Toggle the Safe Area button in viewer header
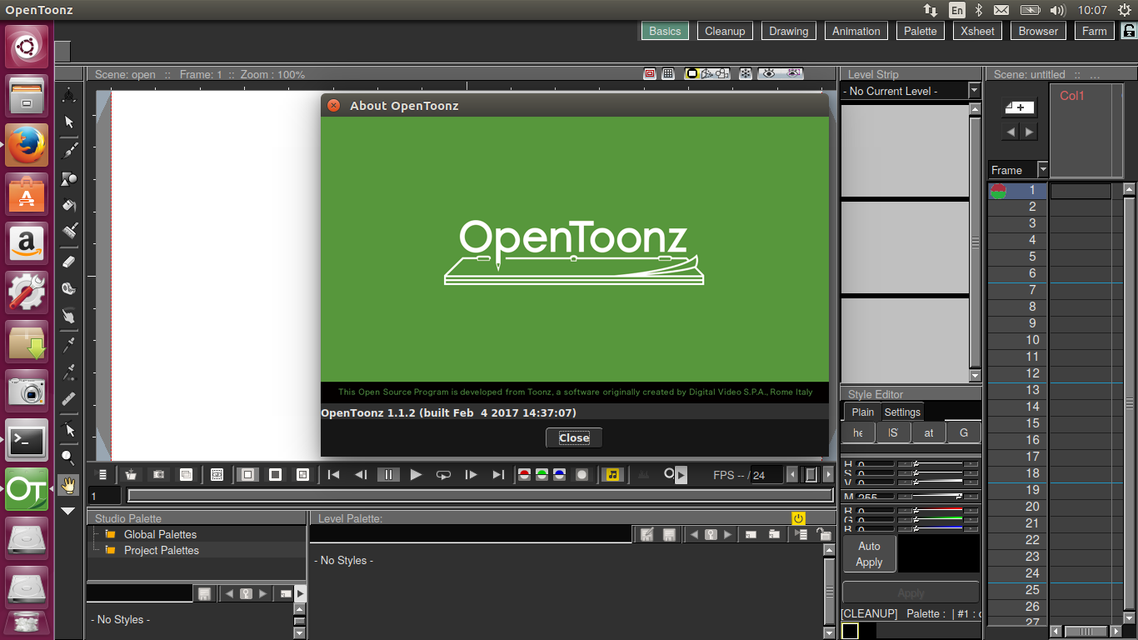The height and width of the screenshot is (640, 1138). pyautogui.click(x=650, y=73)
